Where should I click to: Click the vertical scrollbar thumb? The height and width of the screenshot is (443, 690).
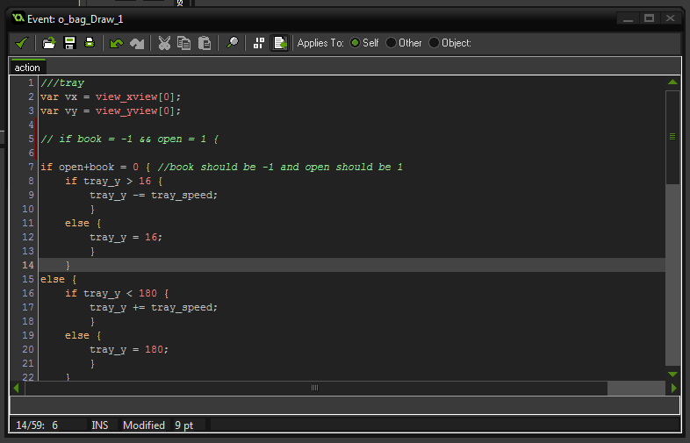[672, 137]
